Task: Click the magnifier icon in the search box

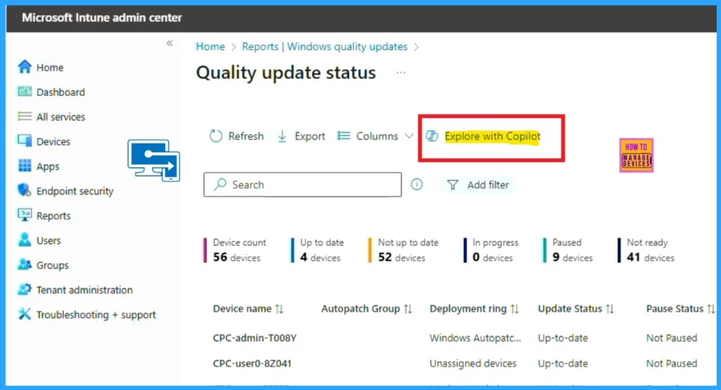Action: coord(220,184)
